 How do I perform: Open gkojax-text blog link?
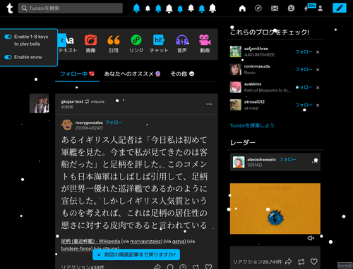click(x=72, y=101)
